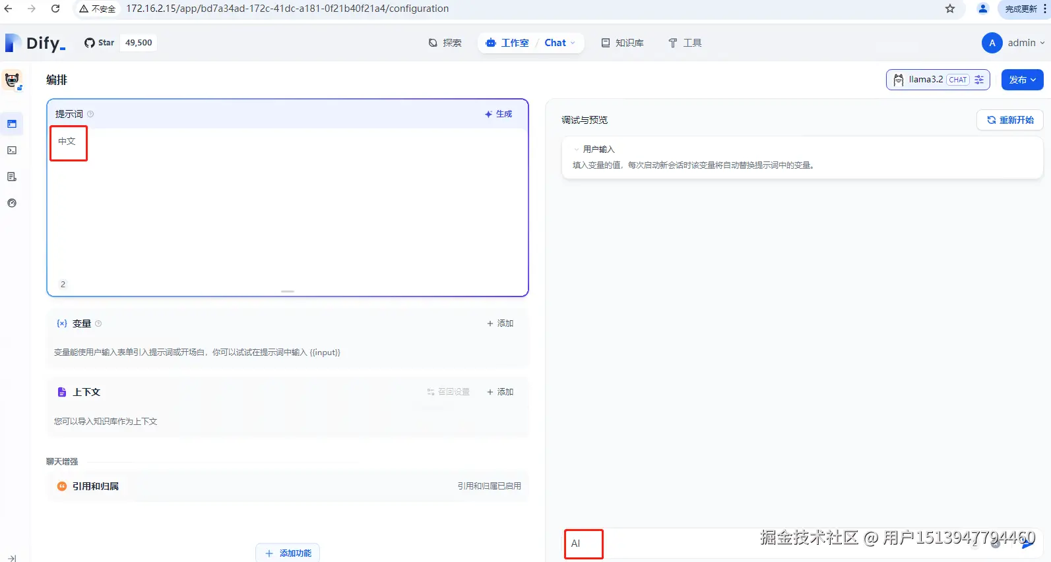Open the API access terminal sidebar icon
The image size is (1051, 562).
12,150
